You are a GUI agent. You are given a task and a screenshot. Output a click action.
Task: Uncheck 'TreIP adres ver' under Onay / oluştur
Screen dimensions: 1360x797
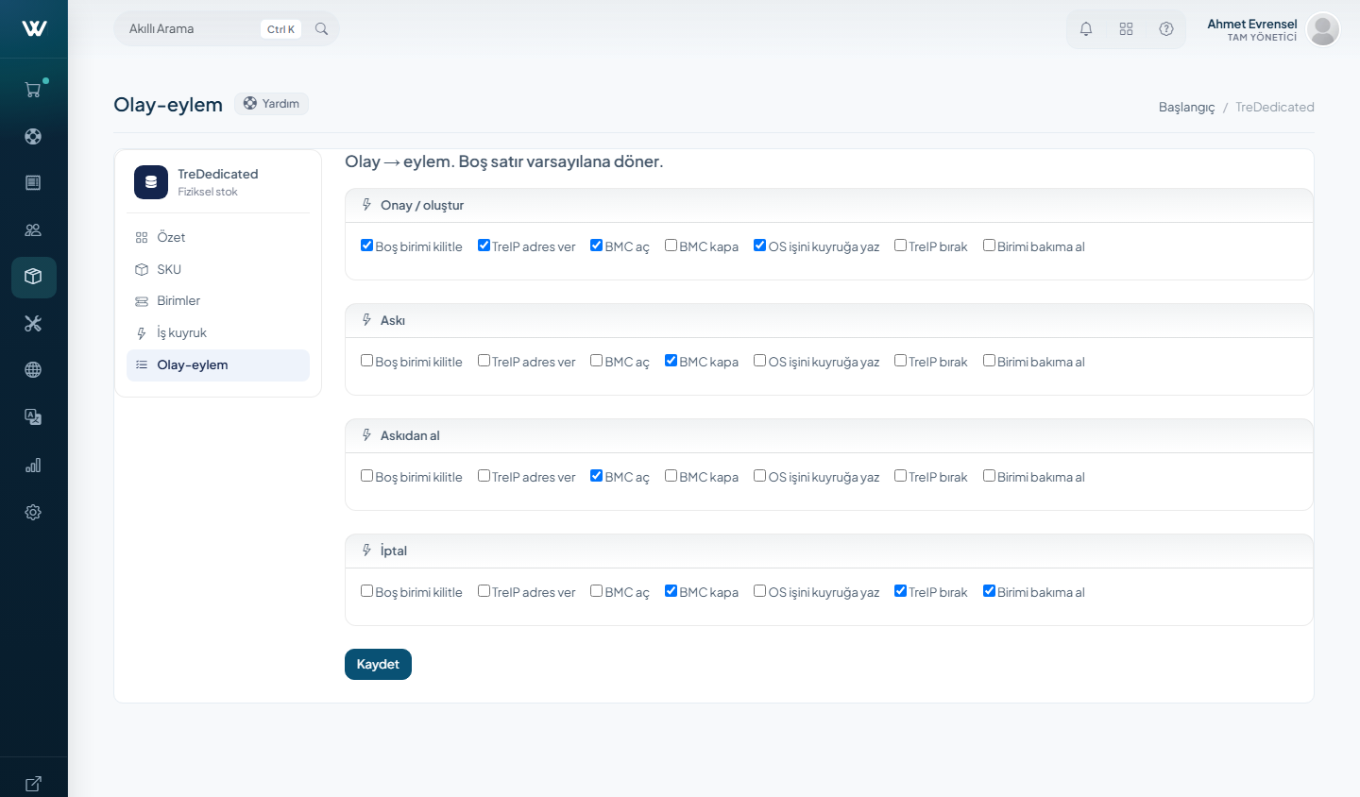(x=484, y=246)
